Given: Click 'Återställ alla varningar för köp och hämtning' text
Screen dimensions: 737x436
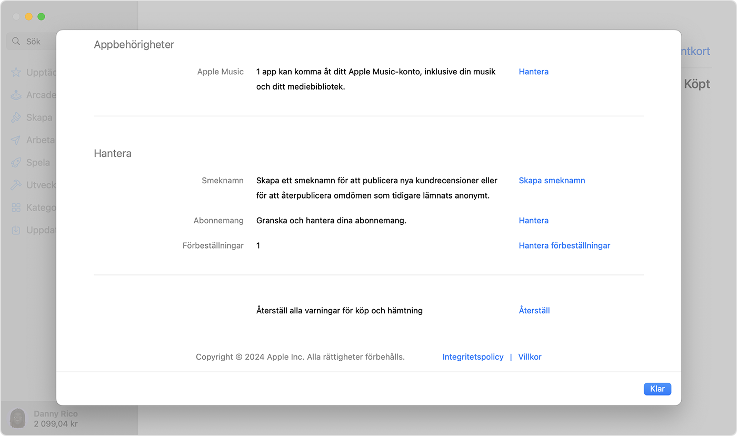Looking at the screenshot, I should [x=340, y=311].
